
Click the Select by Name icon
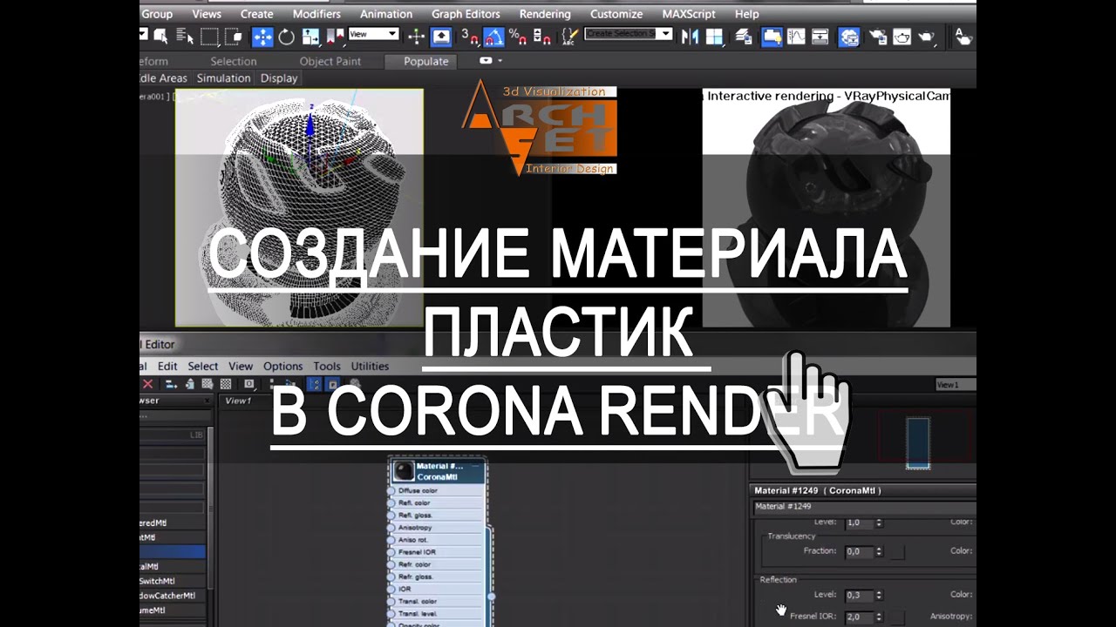click(x=185, y=37)
